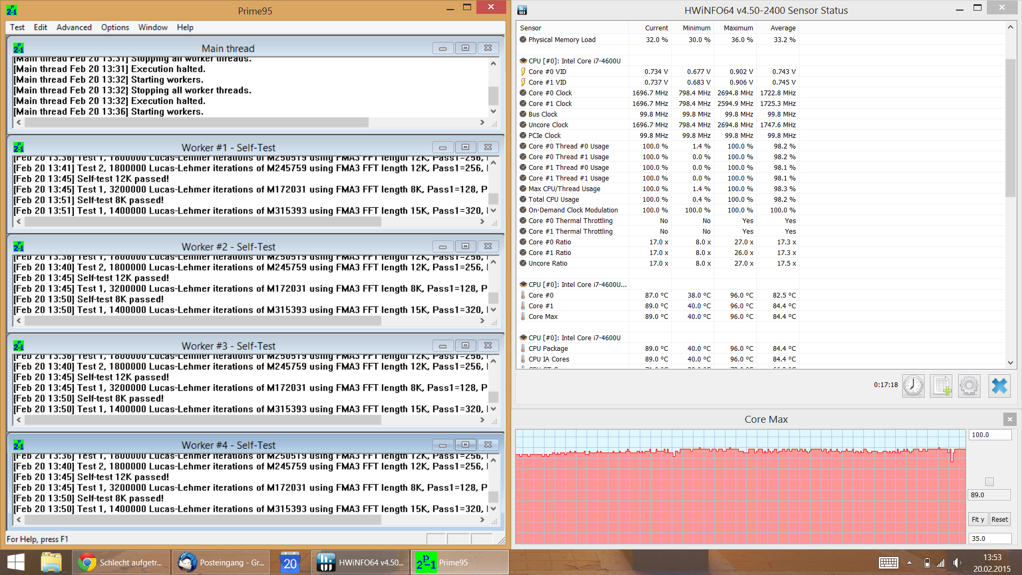The width and height of the screenshot is (1022, 575).
Task: Close the Core Max graph panel
Action: [x=1010, y=420]
